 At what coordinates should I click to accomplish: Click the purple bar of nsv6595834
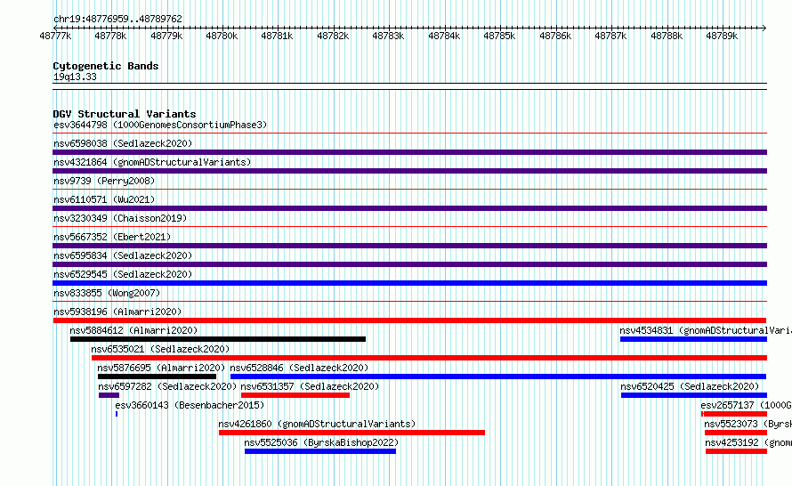click(409, 264)
